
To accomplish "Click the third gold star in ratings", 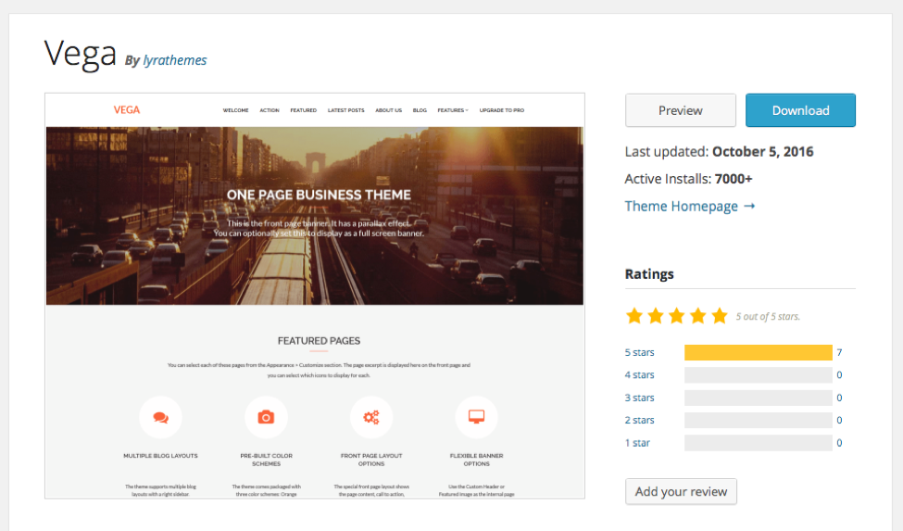I will point(677,316).
